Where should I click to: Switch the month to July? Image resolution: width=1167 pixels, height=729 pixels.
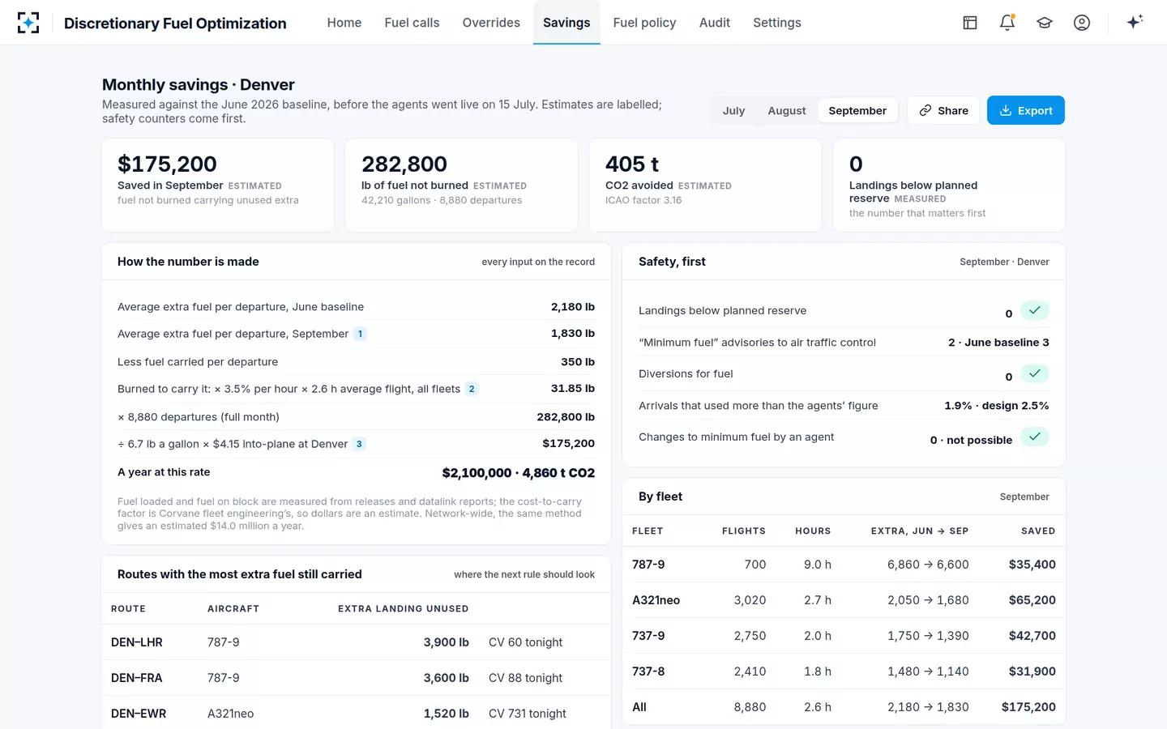point(733,110)
